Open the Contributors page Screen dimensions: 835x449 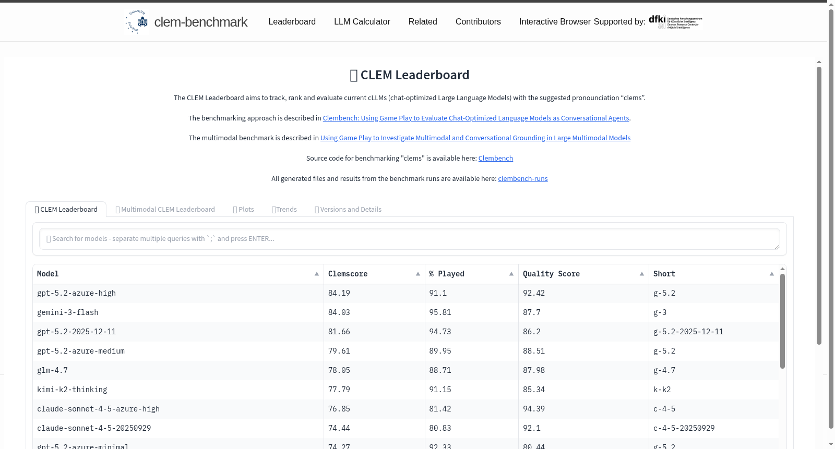[x=478, y=21]
